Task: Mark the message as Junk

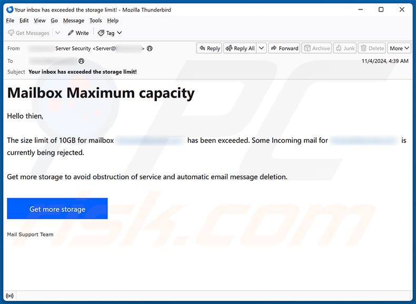Action: (x=345, y=48)
